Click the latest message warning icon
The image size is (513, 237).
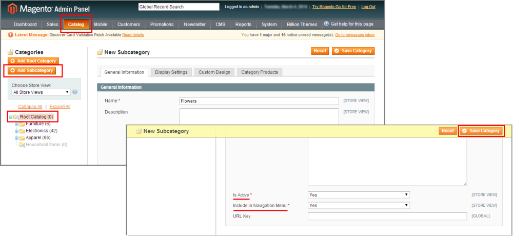pos(11,35)
